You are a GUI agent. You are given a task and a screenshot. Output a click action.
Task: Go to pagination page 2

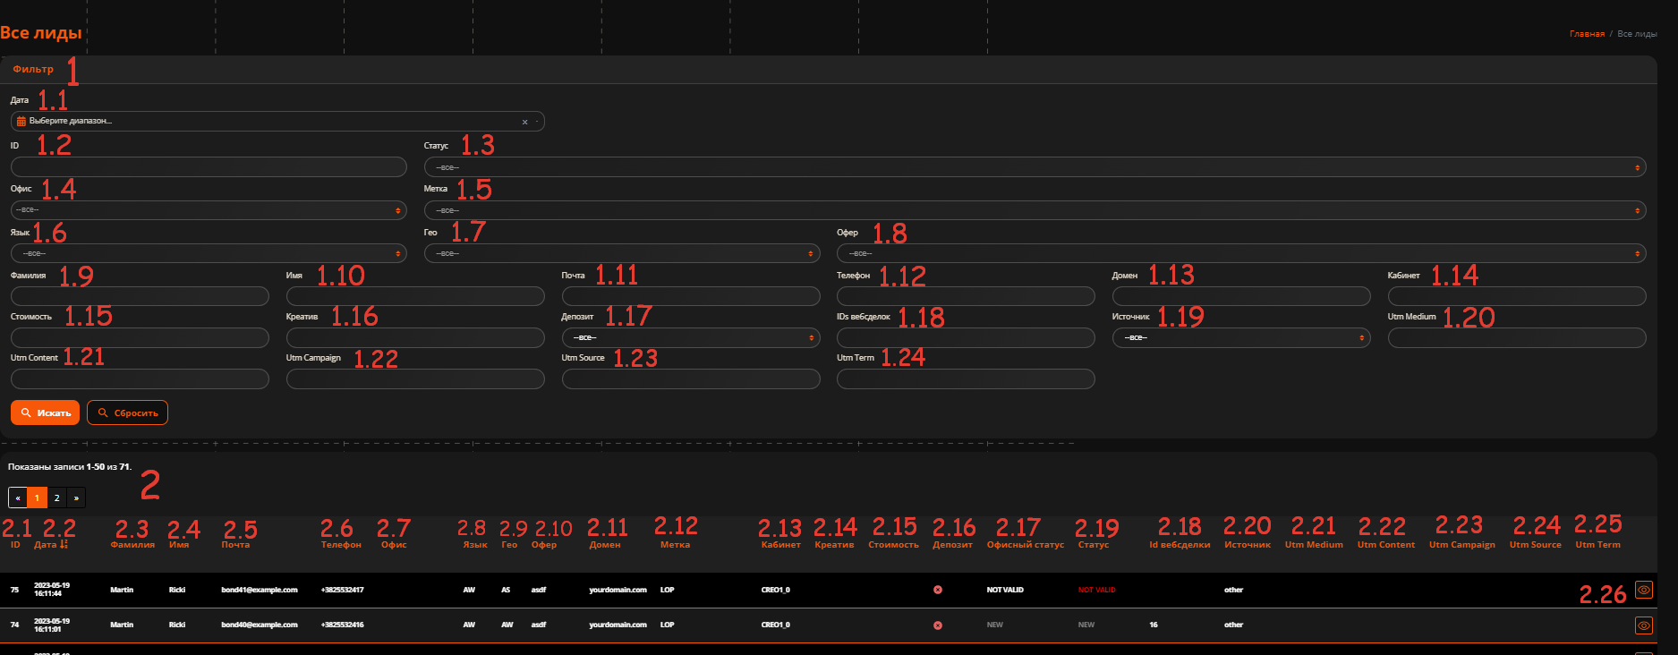56,498
